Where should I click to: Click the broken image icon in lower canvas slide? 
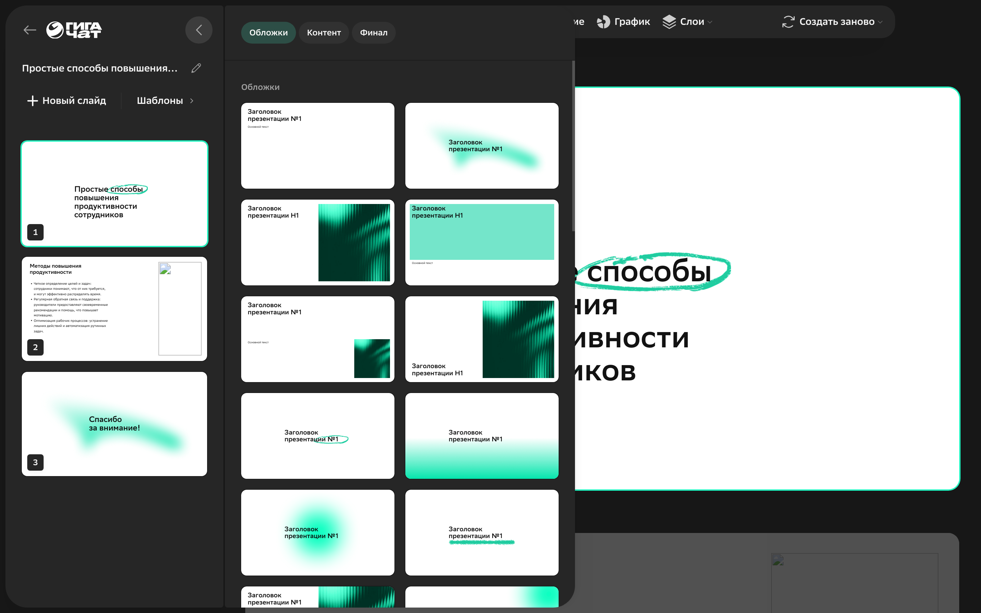(778, 560)
